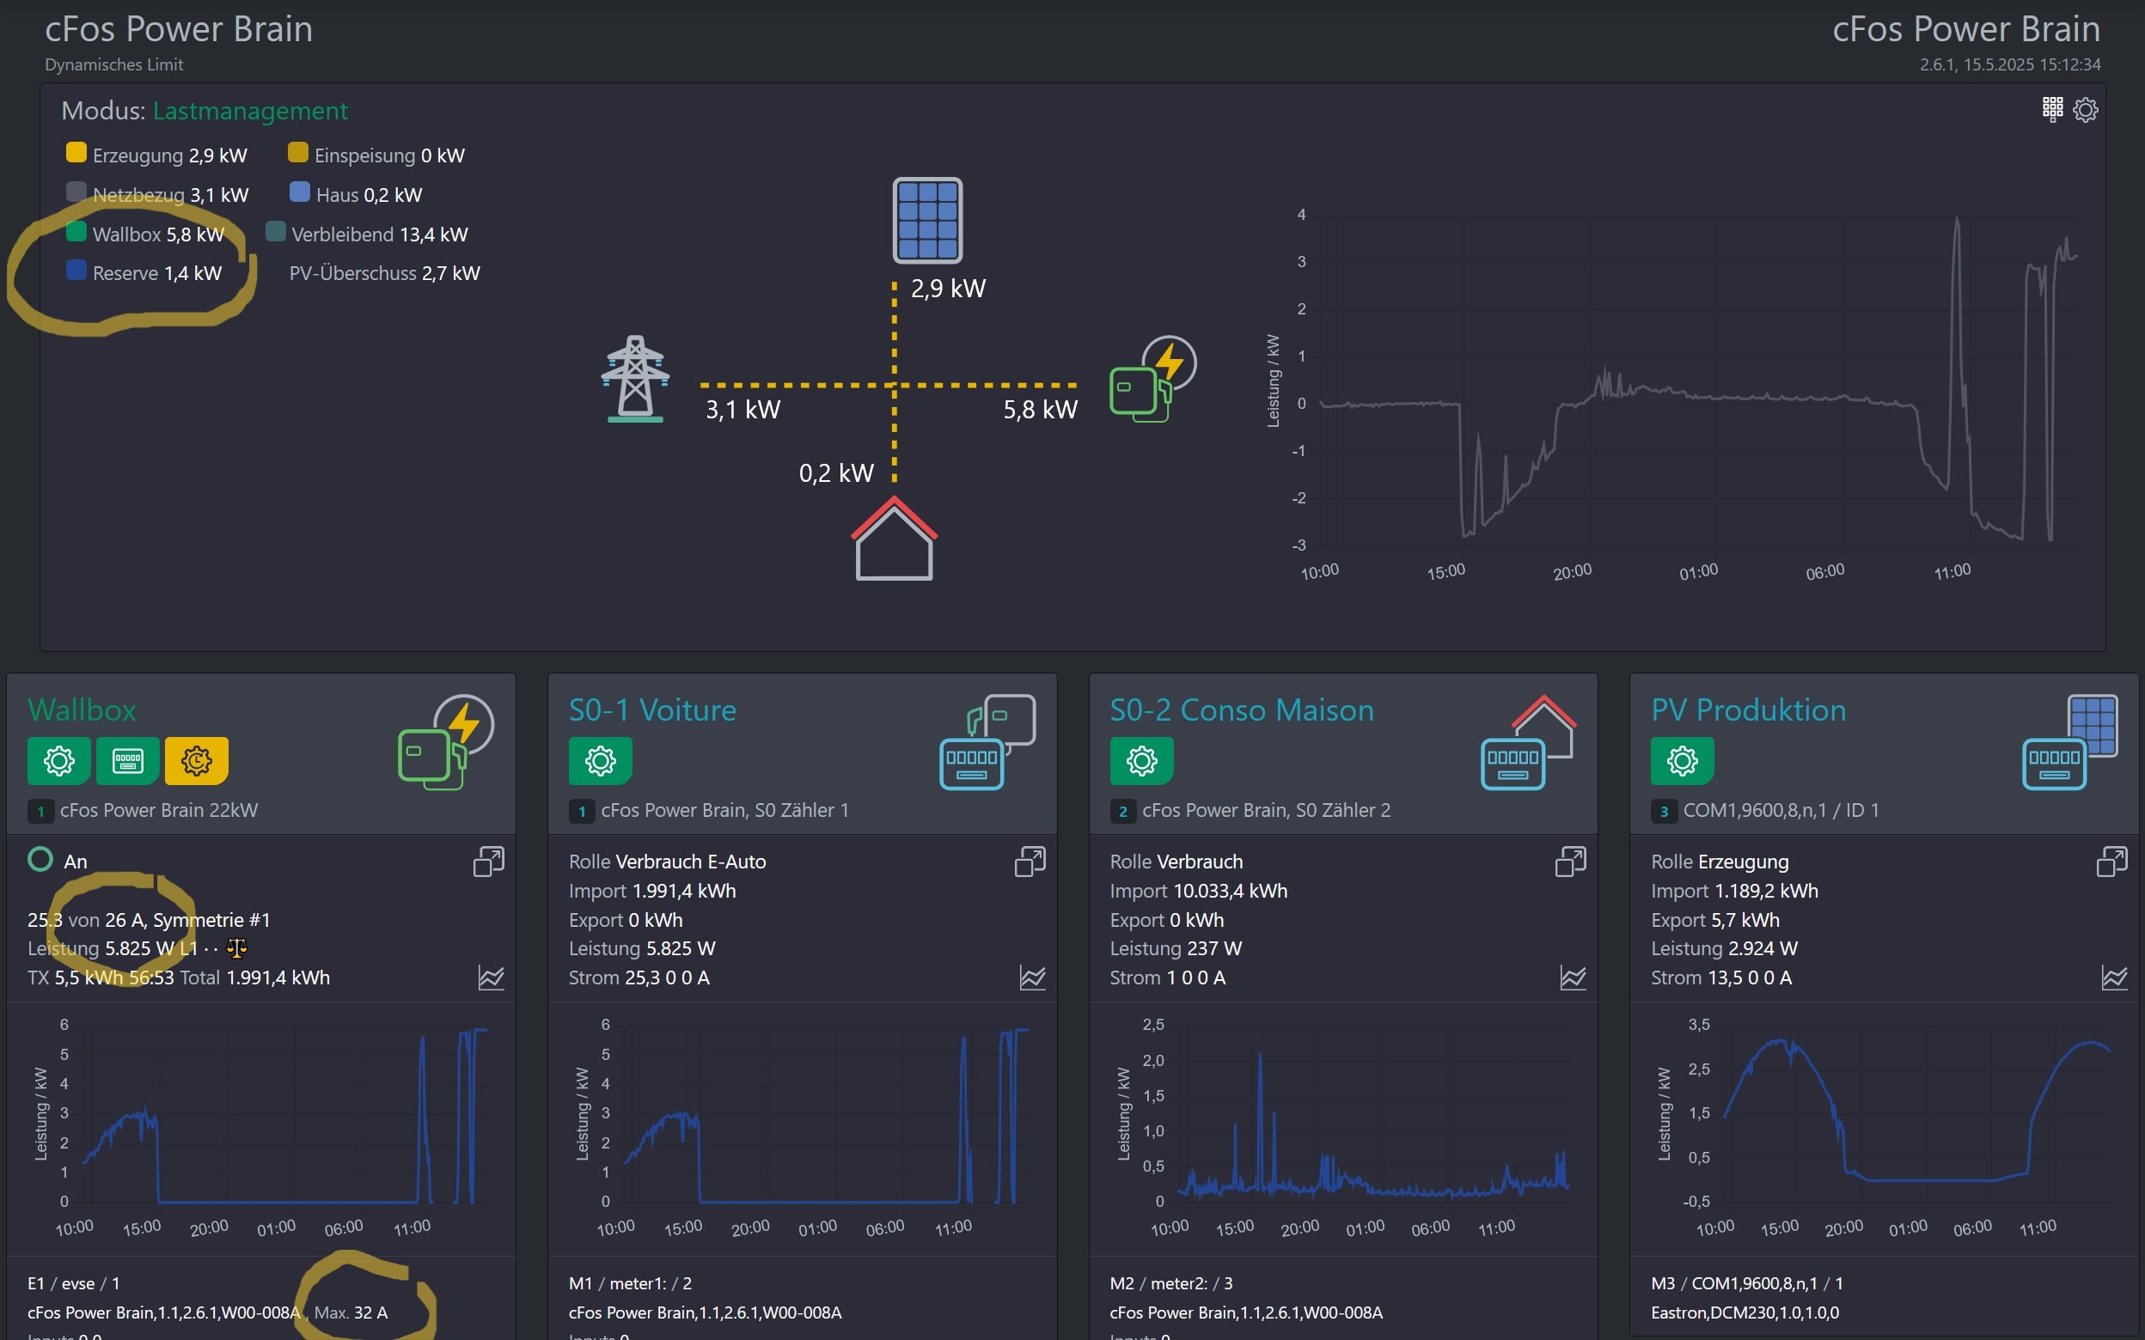Expand S0-1 Voiture tile popout icon

click(1030, 862)
